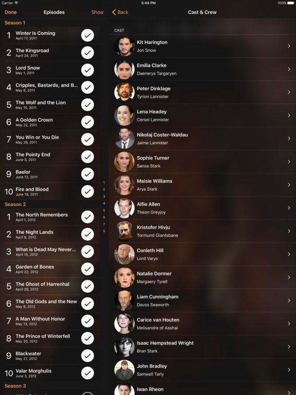Open Alfie Allen row disclosure arrow
This screenshot has height=395, width=296.
click(x=289, y=208)
